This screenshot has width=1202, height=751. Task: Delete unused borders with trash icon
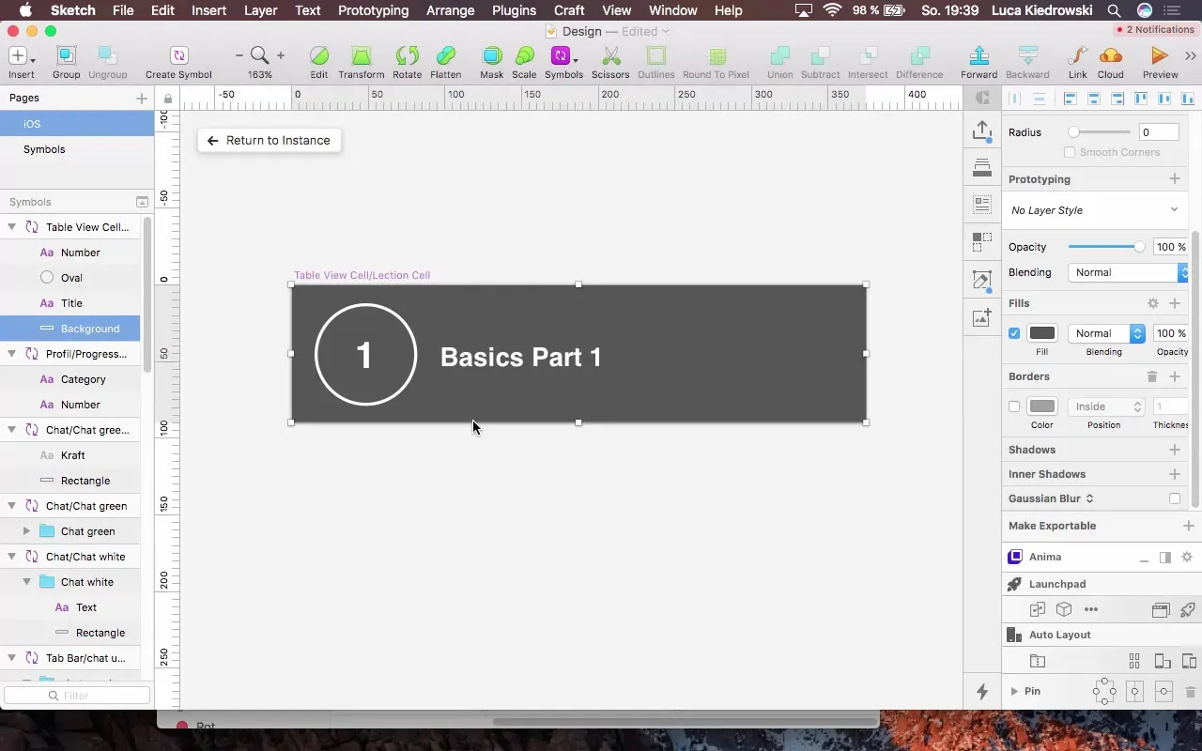1152,376
